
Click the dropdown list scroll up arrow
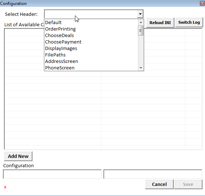point(141,22)
